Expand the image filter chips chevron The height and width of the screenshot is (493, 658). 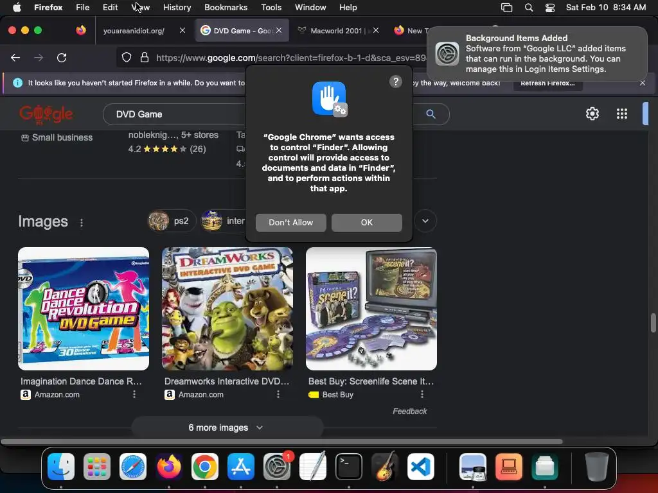coord(425,221)
